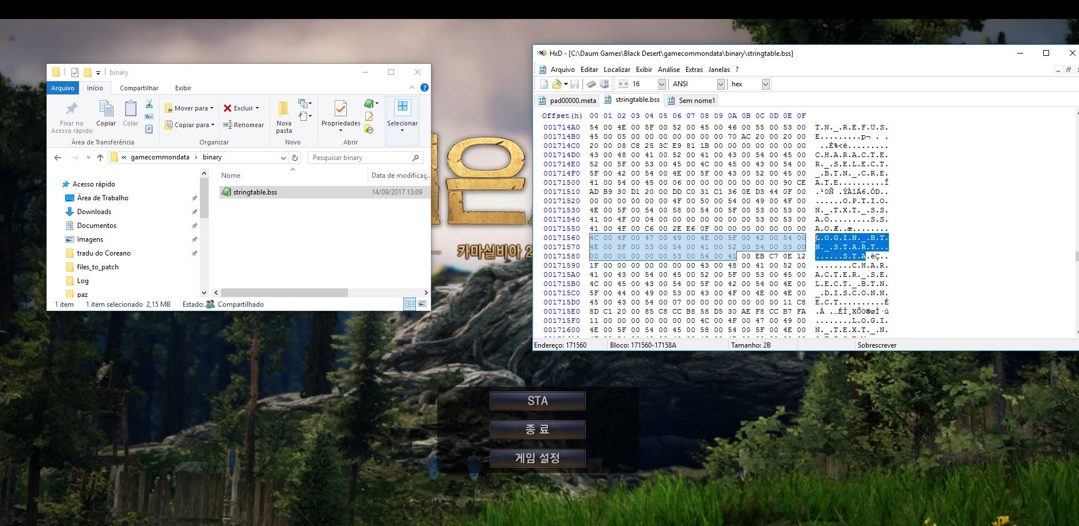Click HxD open file folder icon
Viewport: 1079px width, 526px height.
556,84
